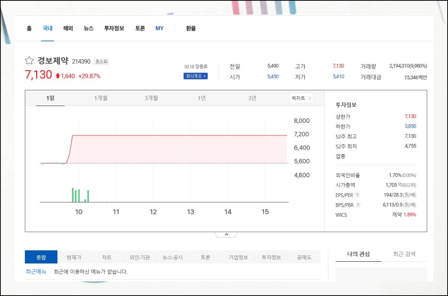
Task: Click the 시가 price 5,450
Action: click(x=273, y=77)
